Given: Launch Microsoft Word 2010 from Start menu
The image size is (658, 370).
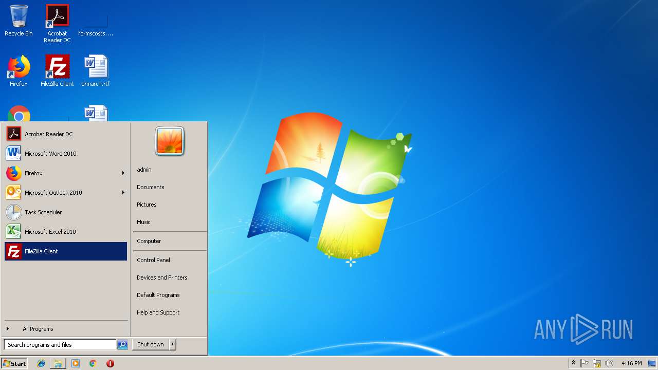Looking at the screenshot, I should (66, 154).
